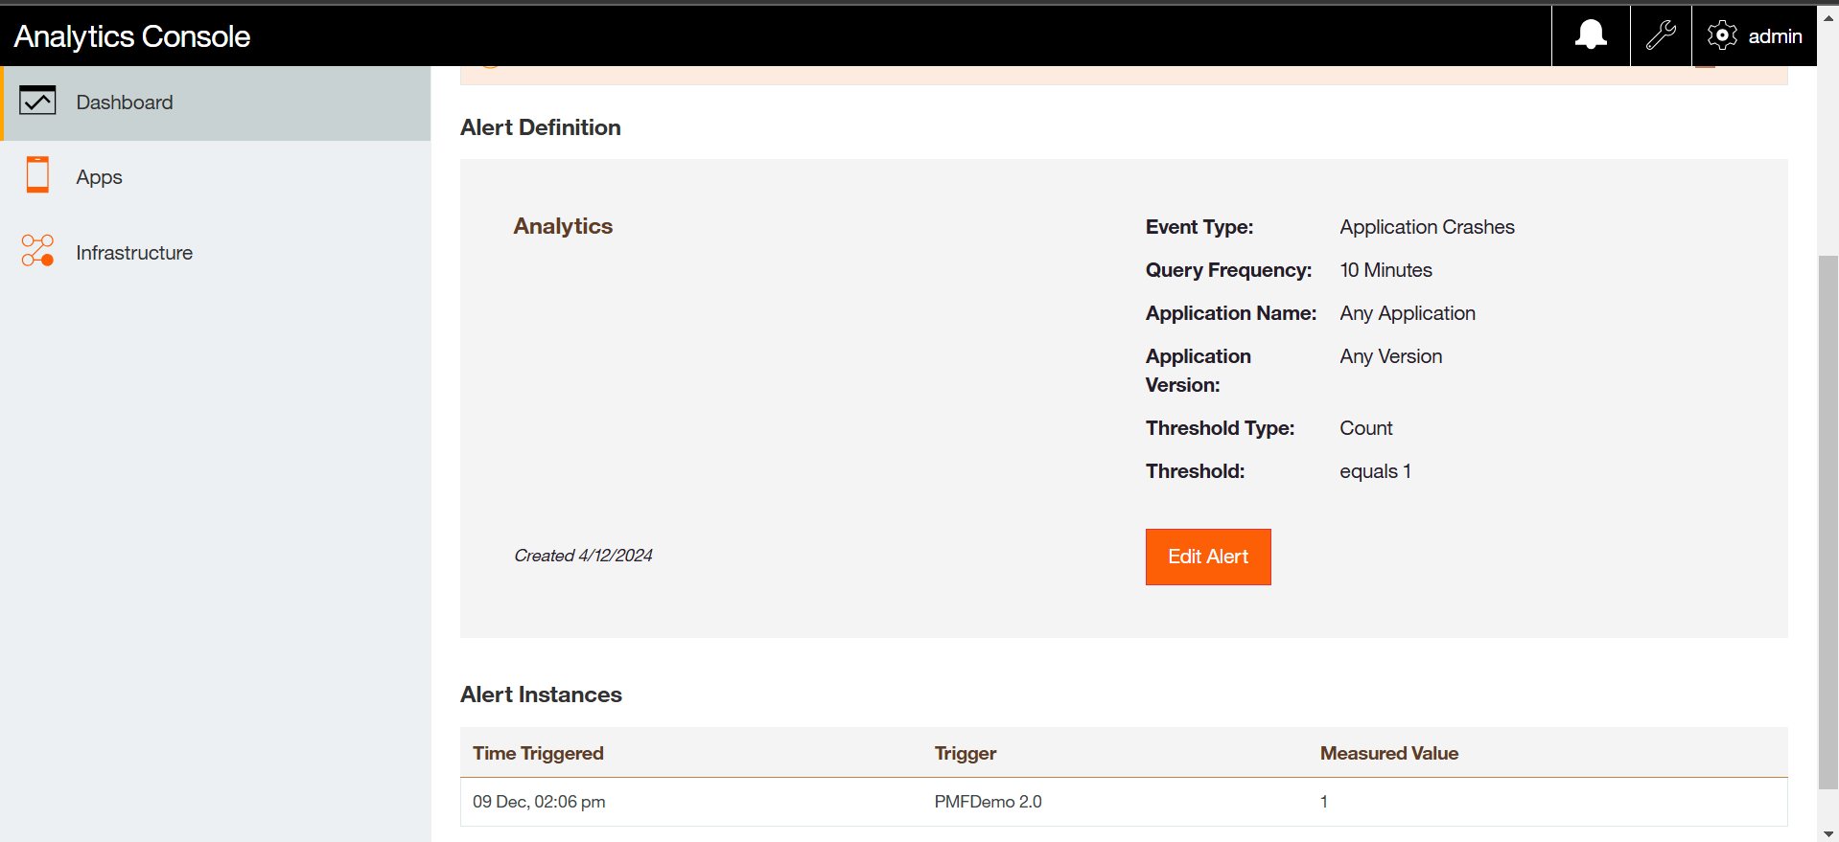Viewport: 1839px width, 842px height.
Task: Click the wrench administration icon
Action: click(x=1661, y=35)
